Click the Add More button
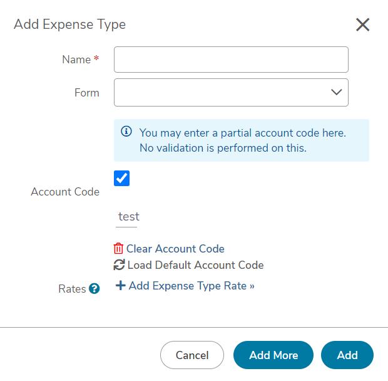The image size is (388, 381). (273, 355)
